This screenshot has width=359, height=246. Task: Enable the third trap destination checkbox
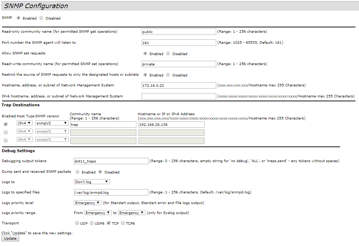[5, 140]
